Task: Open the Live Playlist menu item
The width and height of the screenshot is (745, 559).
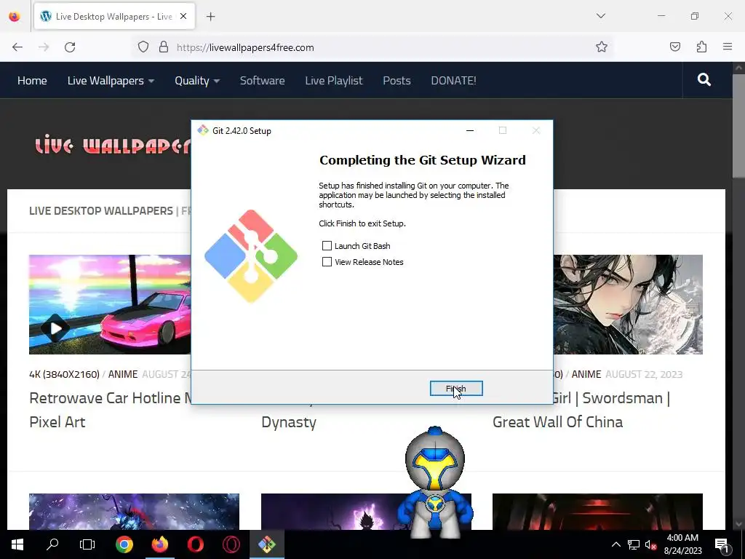Action: coord(333,80)
